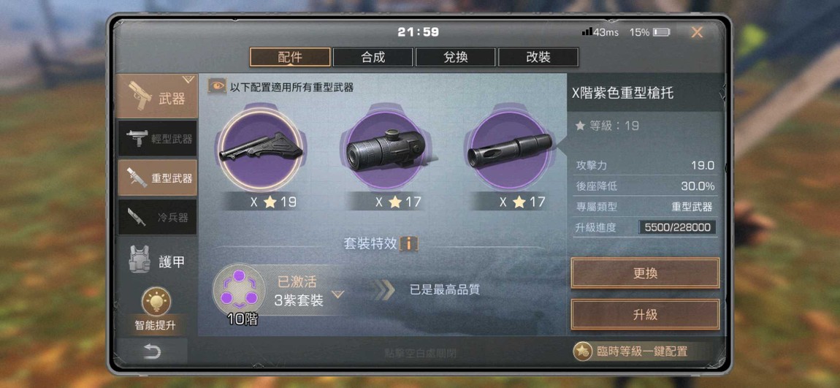
Task: Switch to the 兌換 tab
Action: (x=455, y=57)
